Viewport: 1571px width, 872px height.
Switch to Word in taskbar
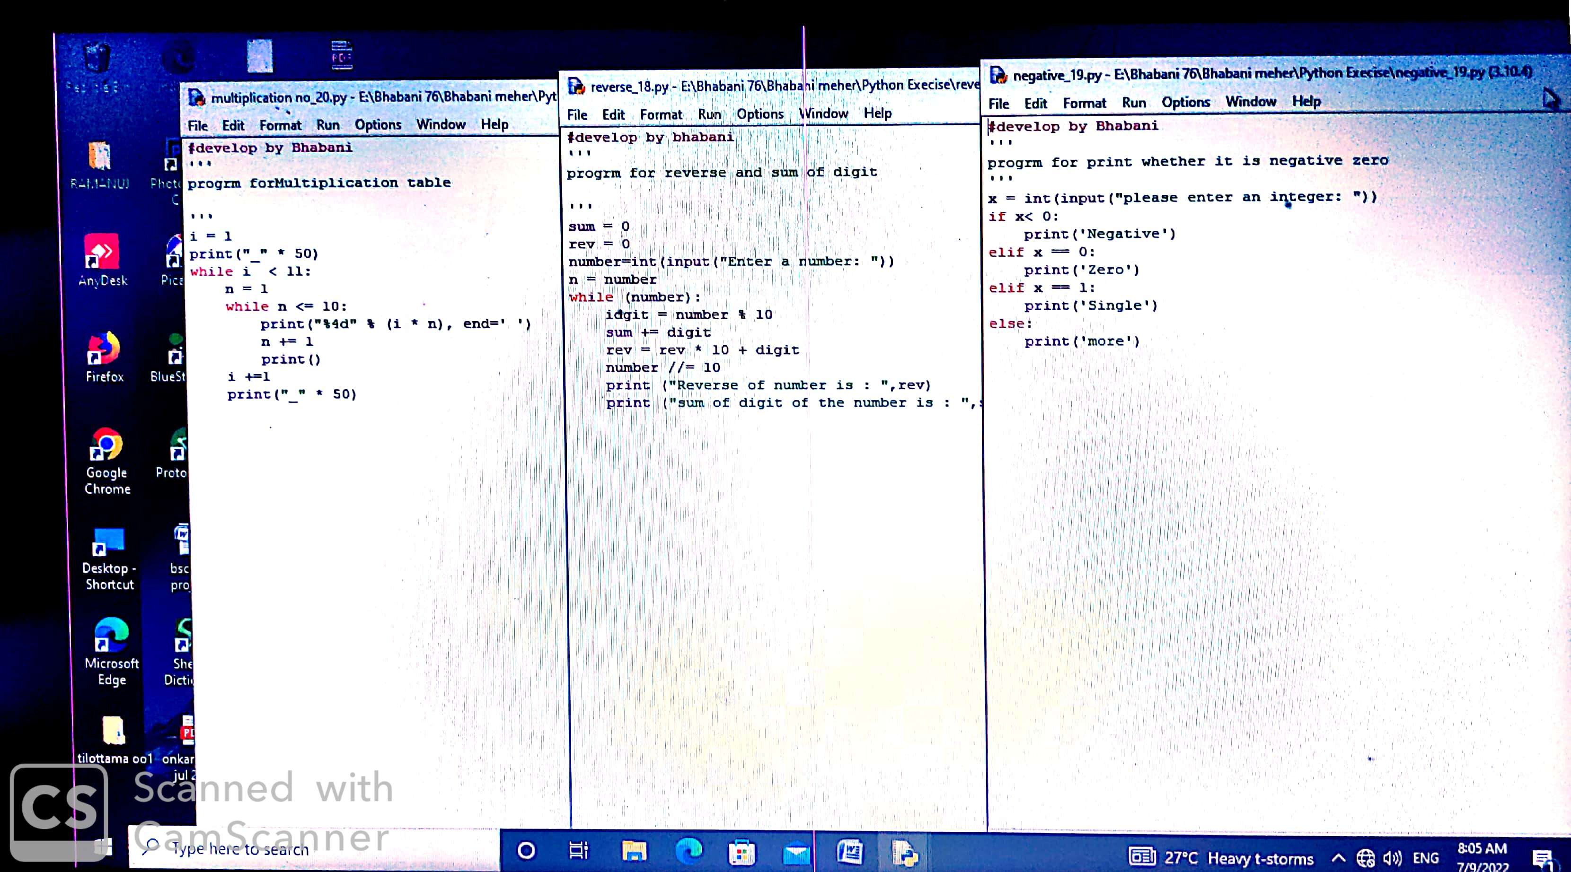849,852
